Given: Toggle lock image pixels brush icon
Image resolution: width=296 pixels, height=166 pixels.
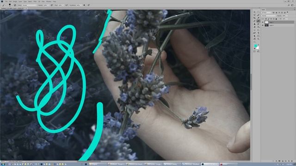Looking at the screenshot, I should 269,19.
